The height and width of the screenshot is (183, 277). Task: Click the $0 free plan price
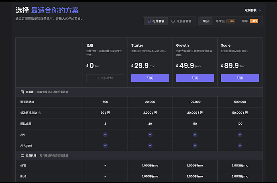[x=93, y=66]
